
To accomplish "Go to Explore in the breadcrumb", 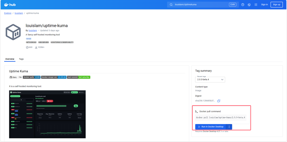I will (x=8, y=13).
